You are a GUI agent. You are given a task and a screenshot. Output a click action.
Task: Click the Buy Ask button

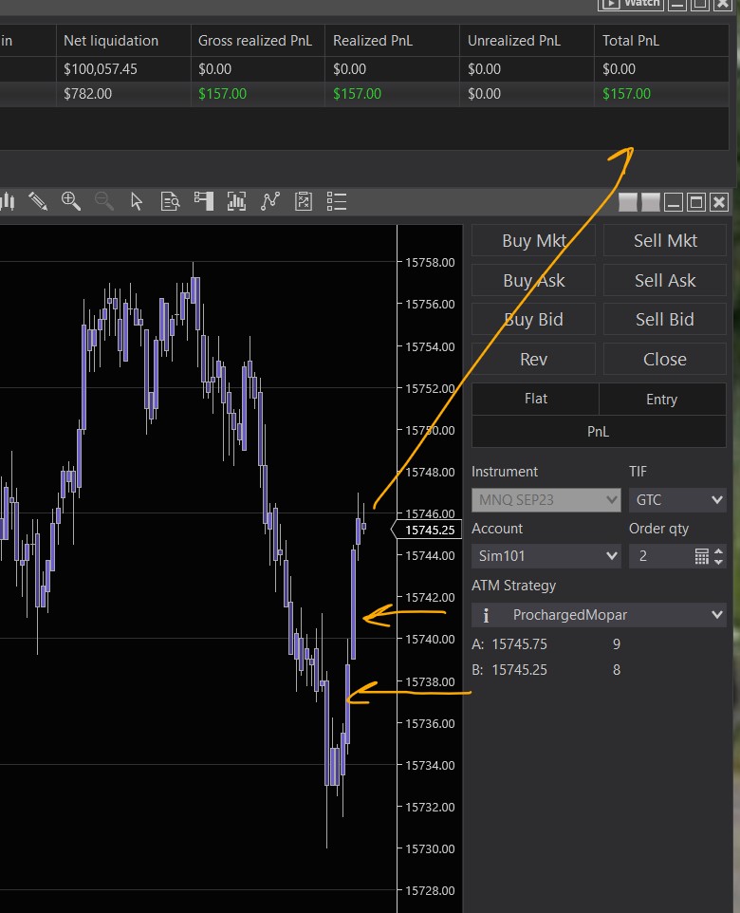pyautogui.click(x=533, y=280)
